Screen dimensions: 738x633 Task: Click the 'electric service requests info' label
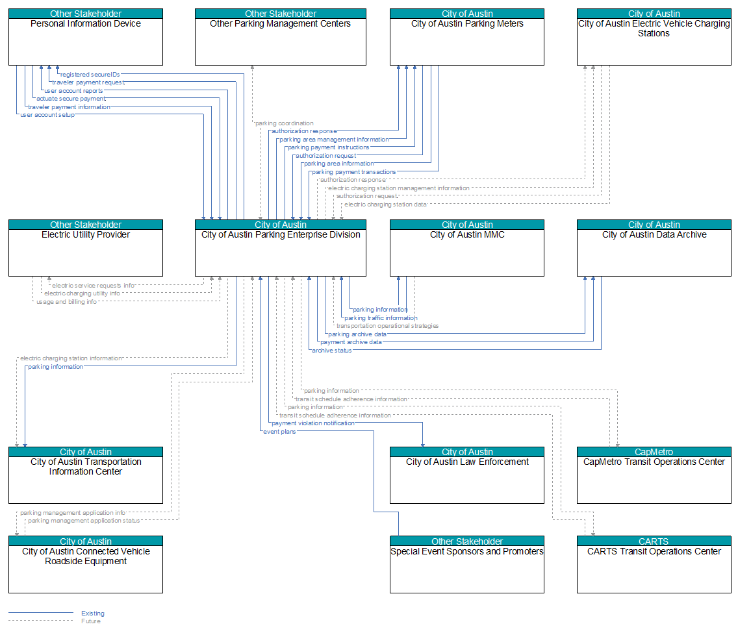[93, 286]
